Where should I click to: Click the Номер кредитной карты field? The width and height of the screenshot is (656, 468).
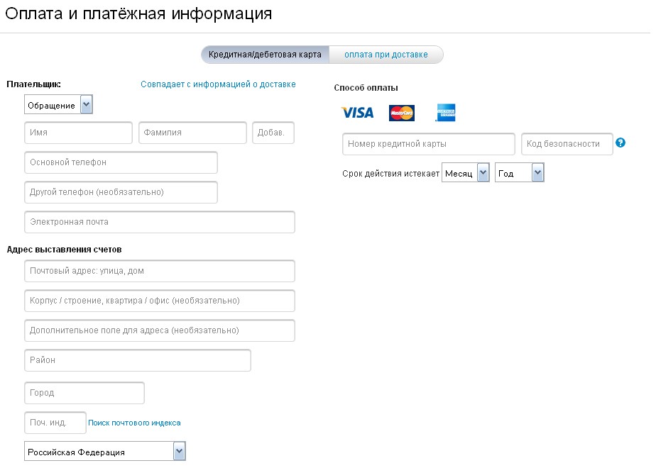point(428,144)
